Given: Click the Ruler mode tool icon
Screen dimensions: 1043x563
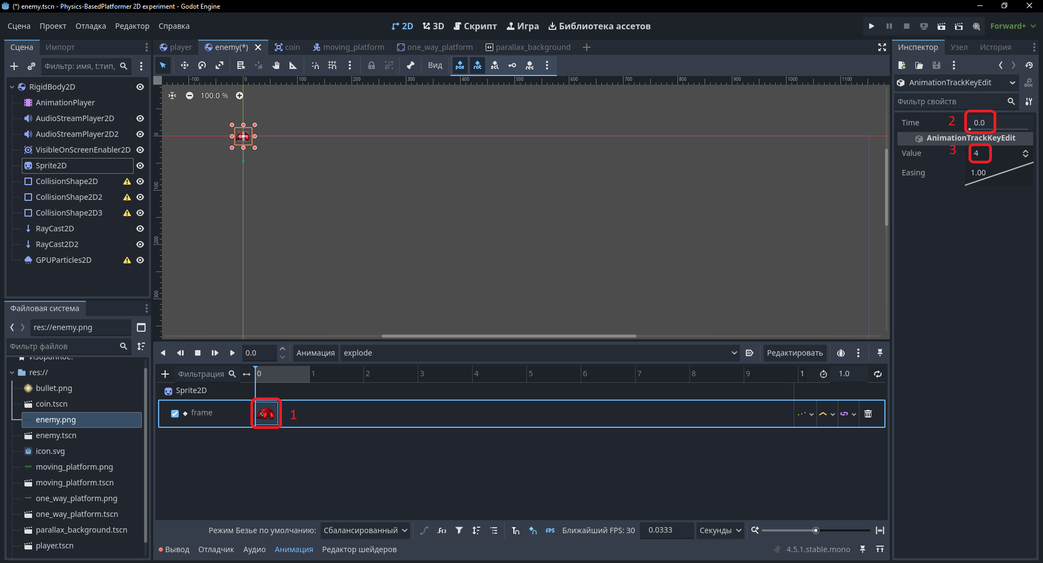Looking at the screenshot, I should coord(293,65).
